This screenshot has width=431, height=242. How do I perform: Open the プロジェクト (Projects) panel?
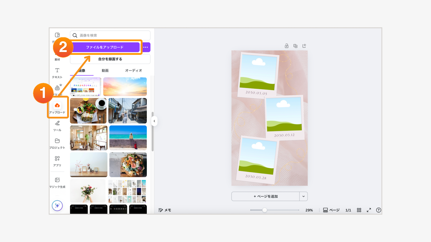point(57,143)
